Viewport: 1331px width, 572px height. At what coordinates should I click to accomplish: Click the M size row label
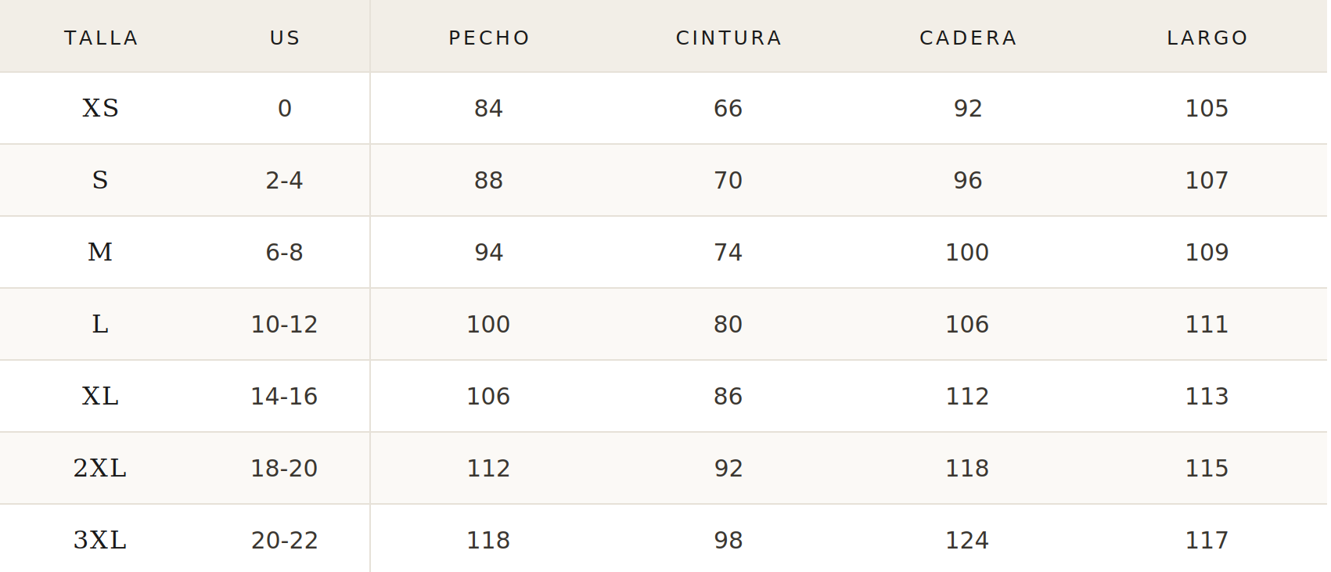click(100, 252)
